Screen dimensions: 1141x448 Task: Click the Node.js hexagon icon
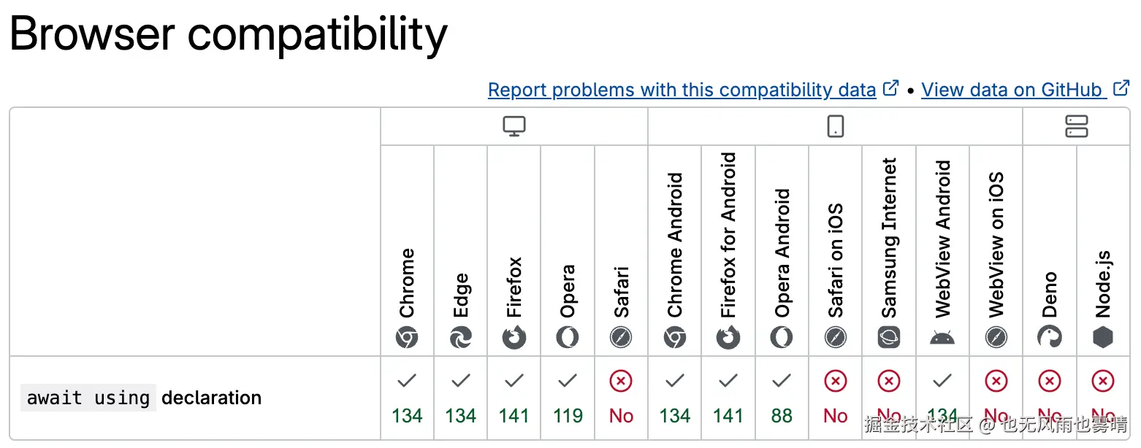(1103, 338)
